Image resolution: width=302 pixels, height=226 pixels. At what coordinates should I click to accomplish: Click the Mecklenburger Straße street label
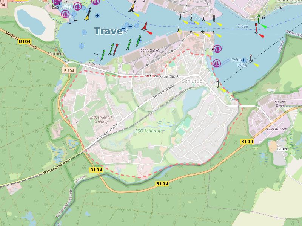pyautogui.click(x=163, y=76)
